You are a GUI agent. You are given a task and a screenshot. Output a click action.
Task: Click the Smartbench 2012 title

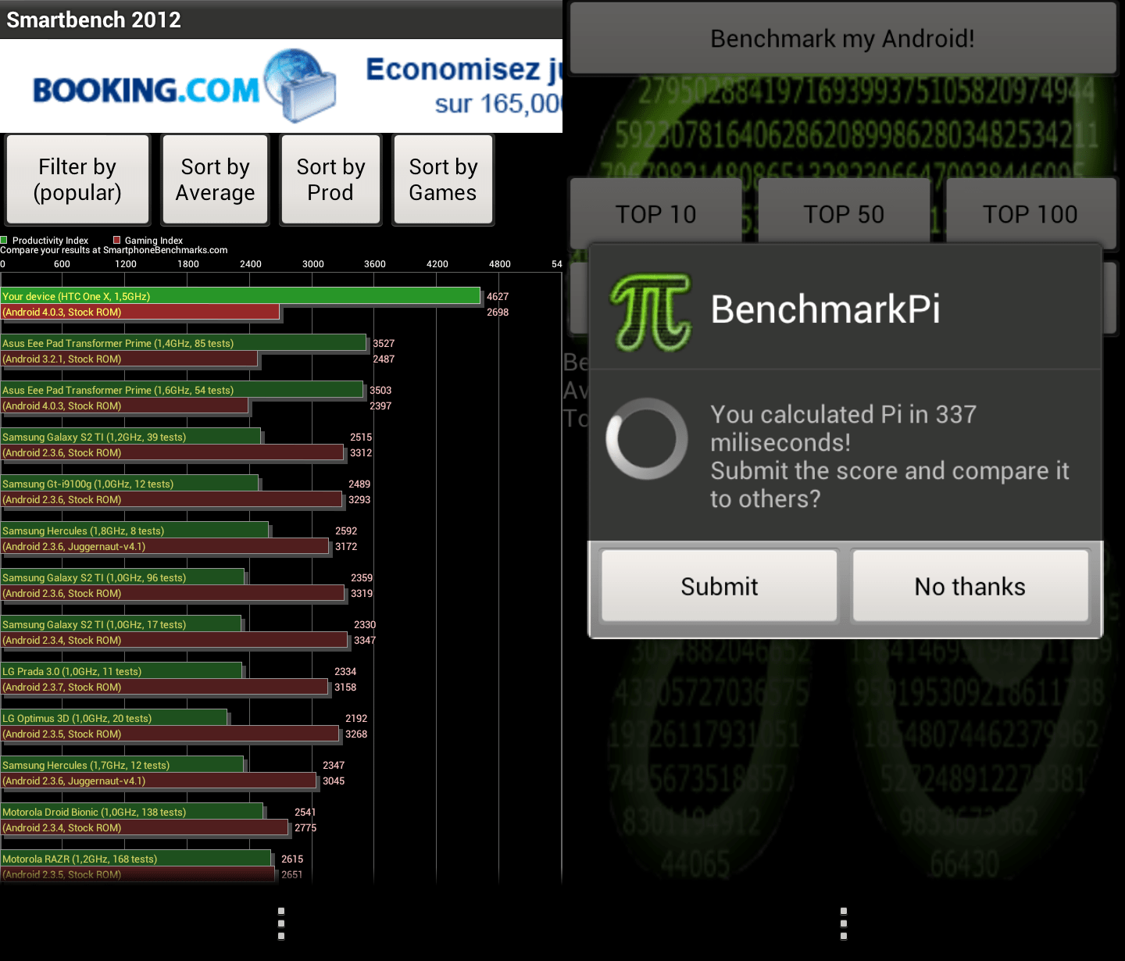94,20
